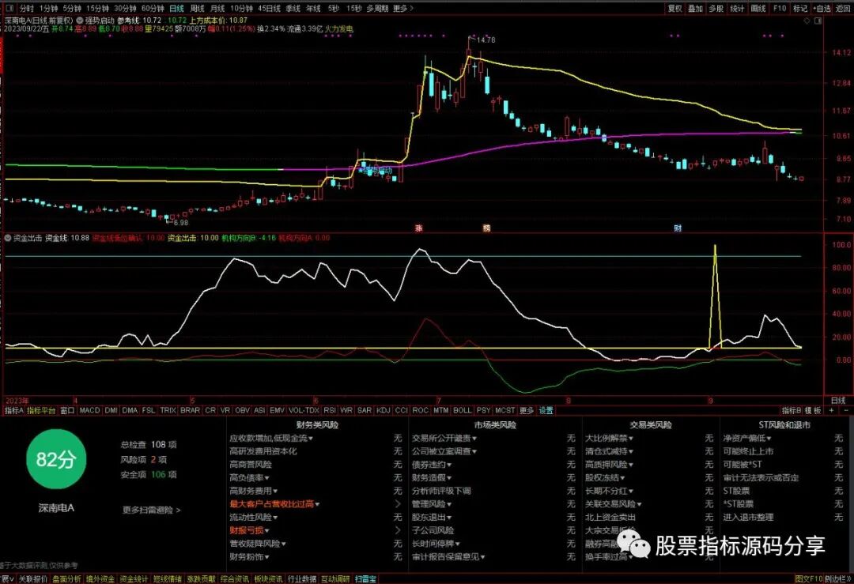Screen dimensions: 854x584
Task: Click the 财 marker under the chart
Action: pos(678,228)
